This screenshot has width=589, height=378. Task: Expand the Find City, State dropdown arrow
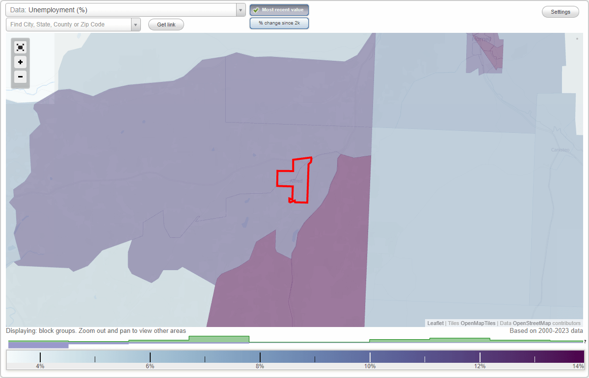(x=135, y=24)
